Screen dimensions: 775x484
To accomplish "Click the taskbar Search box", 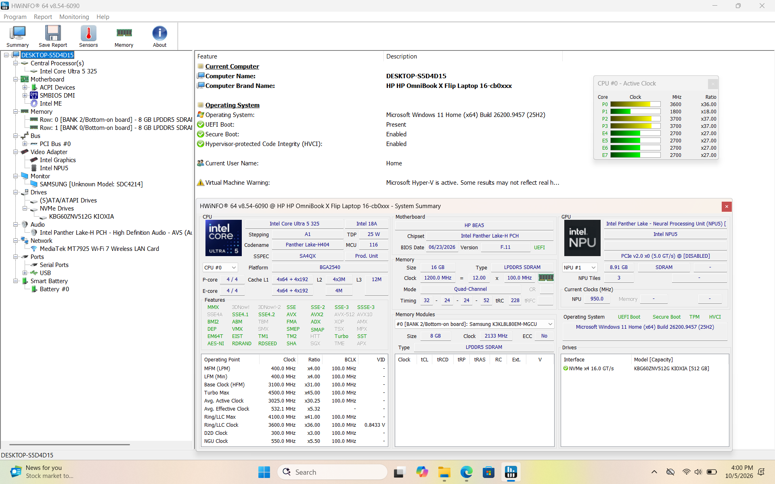I will 332,472.
